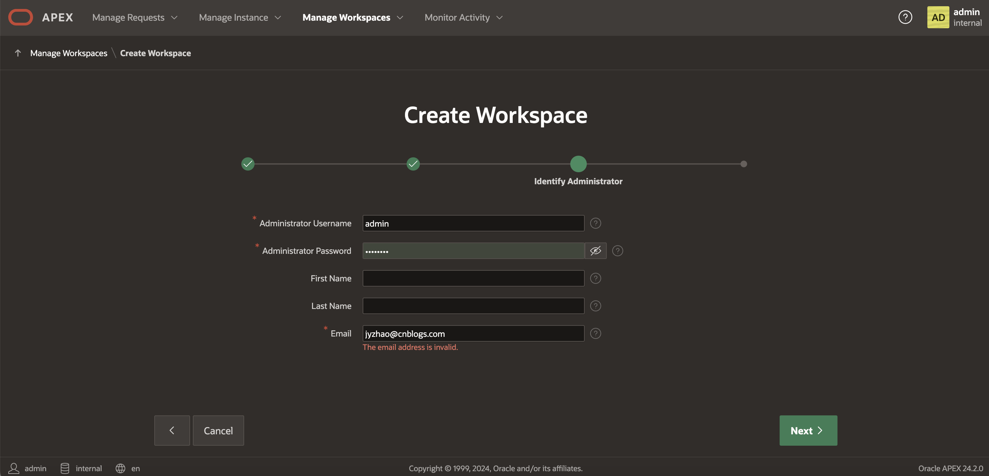Viewport: 989px width, 476px height.
Task: Open help for First Name field
Action: click(x=595, y=278)
